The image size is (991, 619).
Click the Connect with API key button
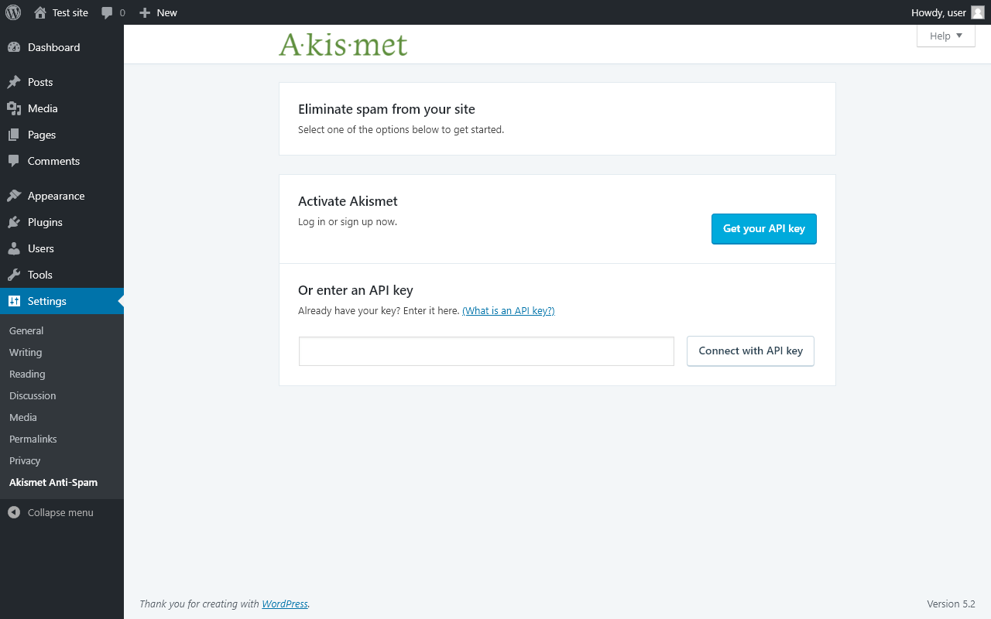click(750, 351)
